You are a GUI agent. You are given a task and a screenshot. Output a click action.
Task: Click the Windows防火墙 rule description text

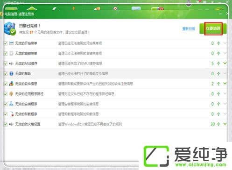[90, 124]
